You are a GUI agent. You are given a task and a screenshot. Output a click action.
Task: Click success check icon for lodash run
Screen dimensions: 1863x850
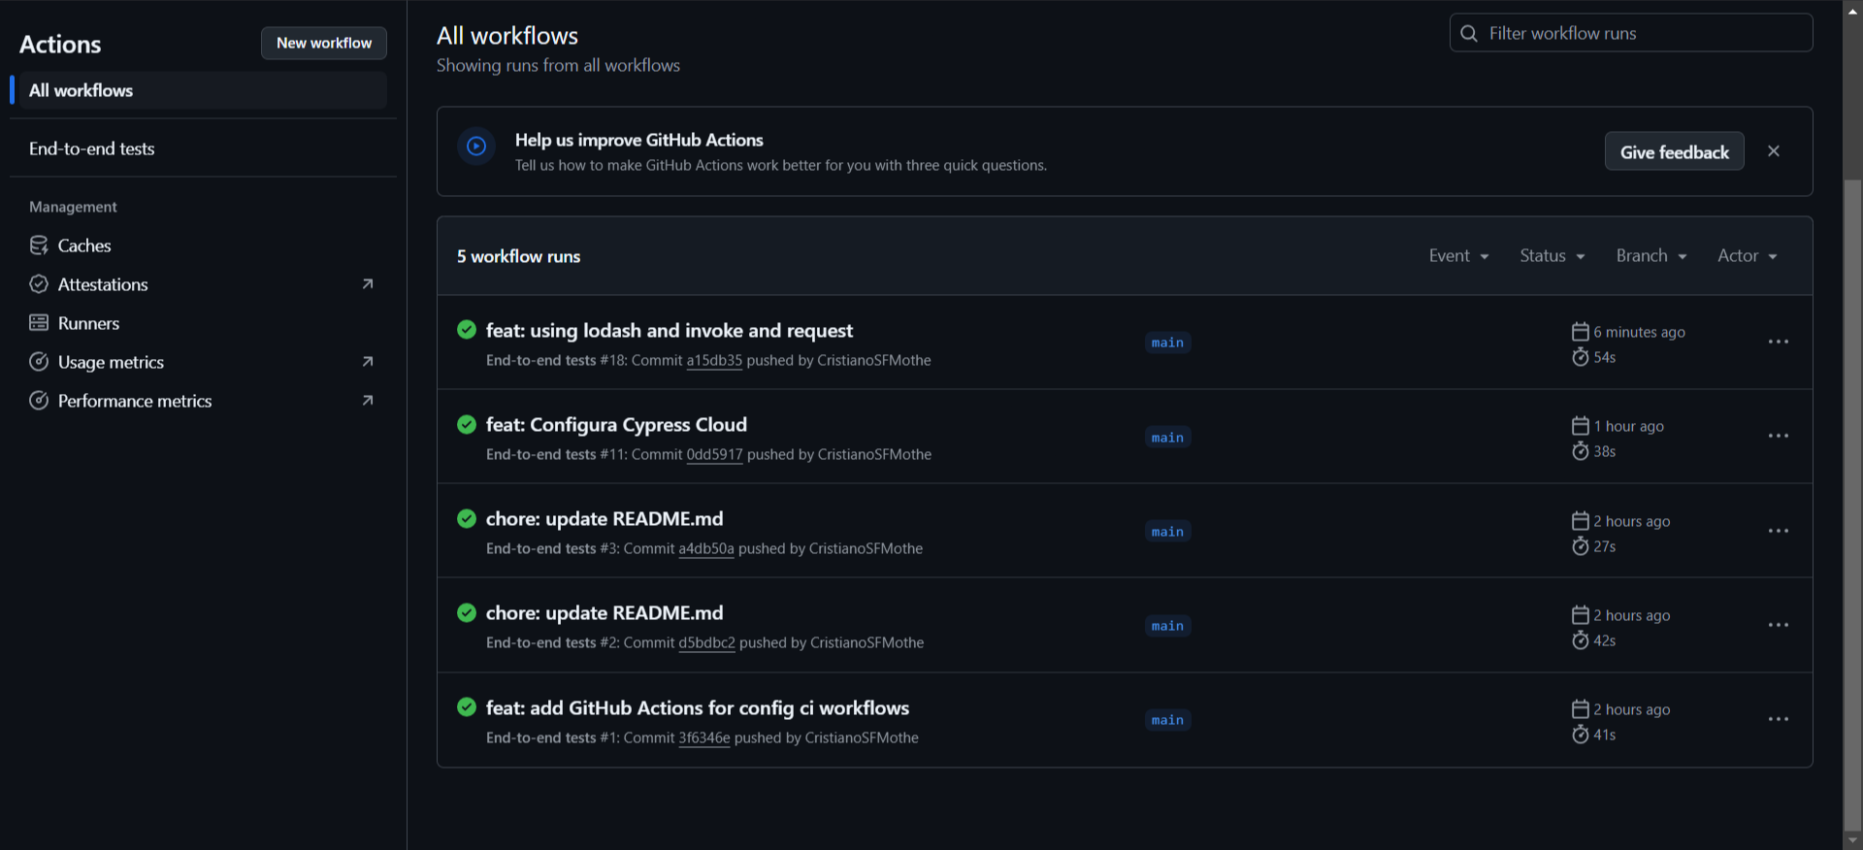coord(467,330)
